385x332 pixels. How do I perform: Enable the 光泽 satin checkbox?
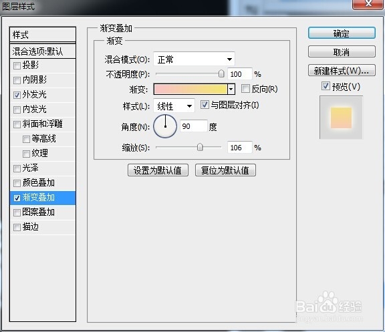17,168
